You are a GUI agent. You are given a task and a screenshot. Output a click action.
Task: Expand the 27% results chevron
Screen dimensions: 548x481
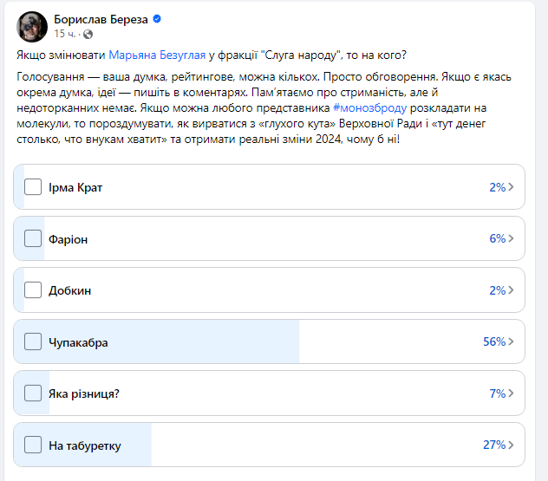click(x=512, y=445)
